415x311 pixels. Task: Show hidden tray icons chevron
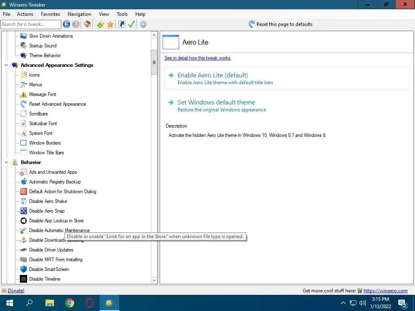[343, 303]
